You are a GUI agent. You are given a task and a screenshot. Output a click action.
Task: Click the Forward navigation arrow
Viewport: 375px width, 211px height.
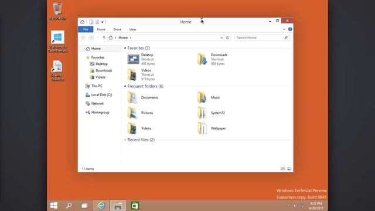[91, 38]
